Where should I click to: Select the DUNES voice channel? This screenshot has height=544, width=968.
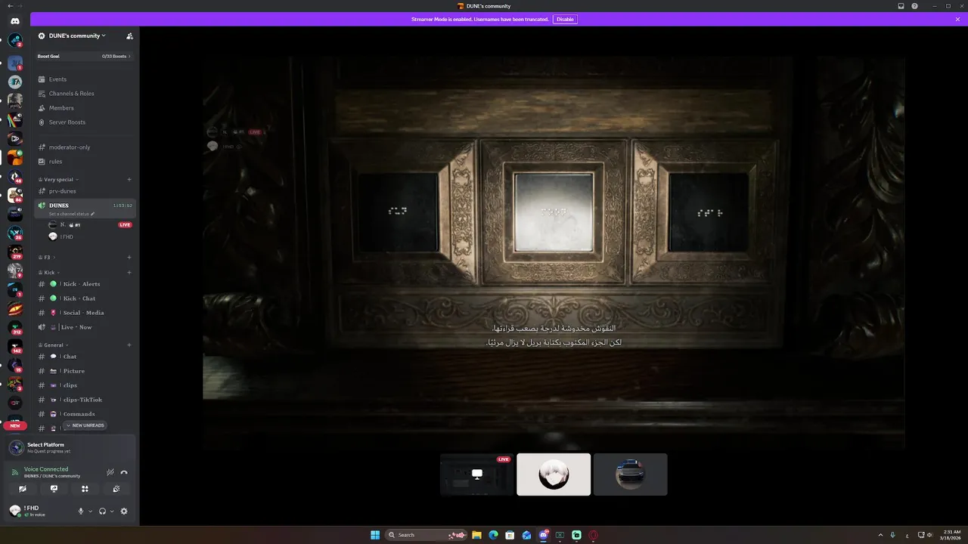point(85,209)
